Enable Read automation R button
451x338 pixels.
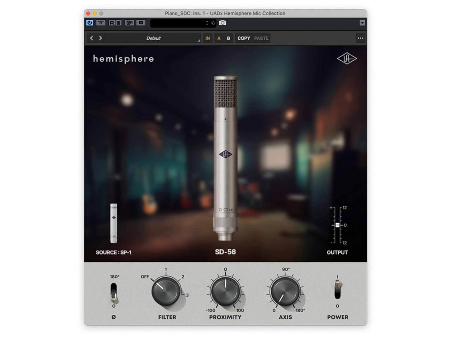[x=111, y=22]
